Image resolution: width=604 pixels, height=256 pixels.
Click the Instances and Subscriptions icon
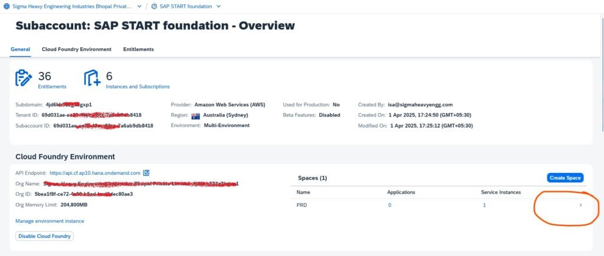click(92, 78)
